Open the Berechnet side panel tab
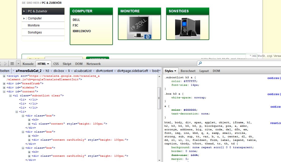This screenshot has width=281, height=162. coord(188,71)
